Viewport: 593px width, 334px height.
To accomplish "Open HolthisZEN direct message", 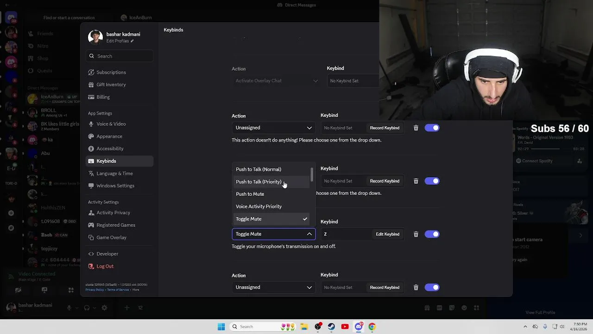I will point(53,208).
